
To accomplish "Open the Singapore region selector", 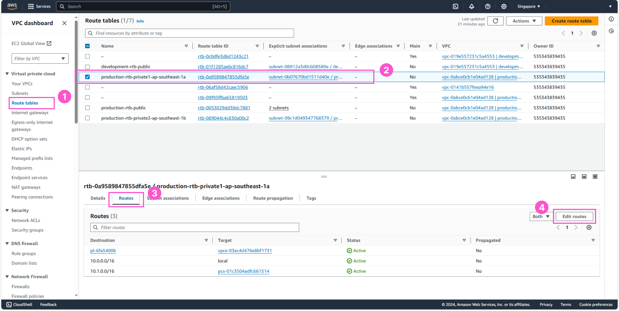I will pos(529,6).
